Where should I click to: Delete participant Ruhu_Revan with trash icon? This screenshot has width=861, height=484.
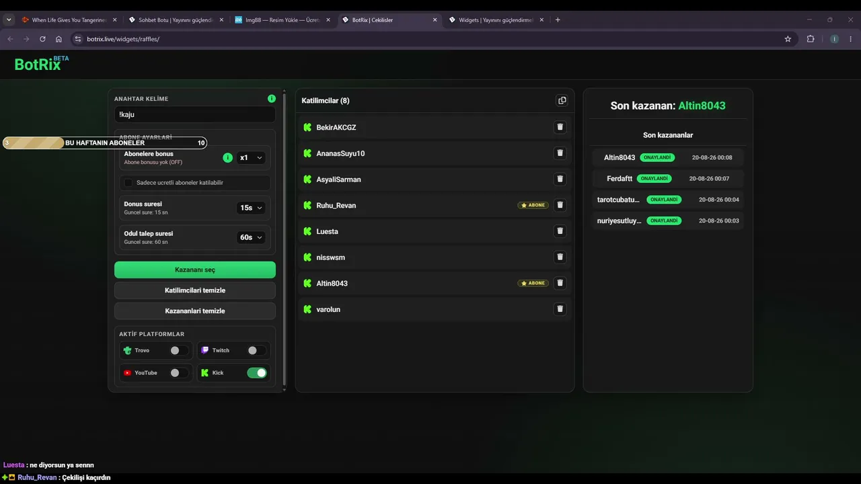pyautogui.click(x=560, y=205)
